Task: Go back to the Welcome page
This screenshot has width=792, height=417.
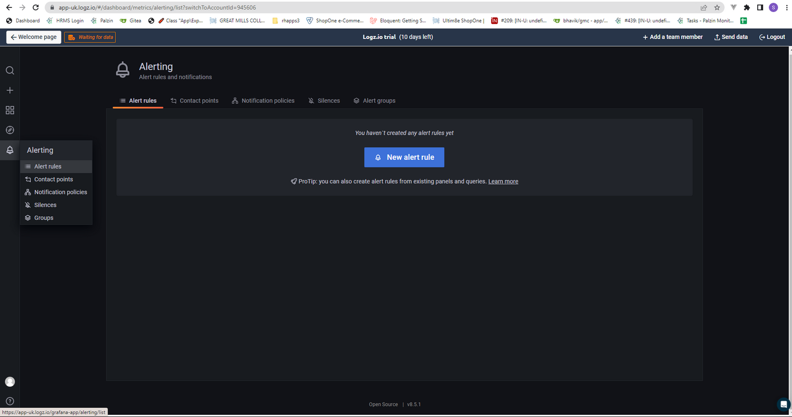Action: (x=34, y=37)
